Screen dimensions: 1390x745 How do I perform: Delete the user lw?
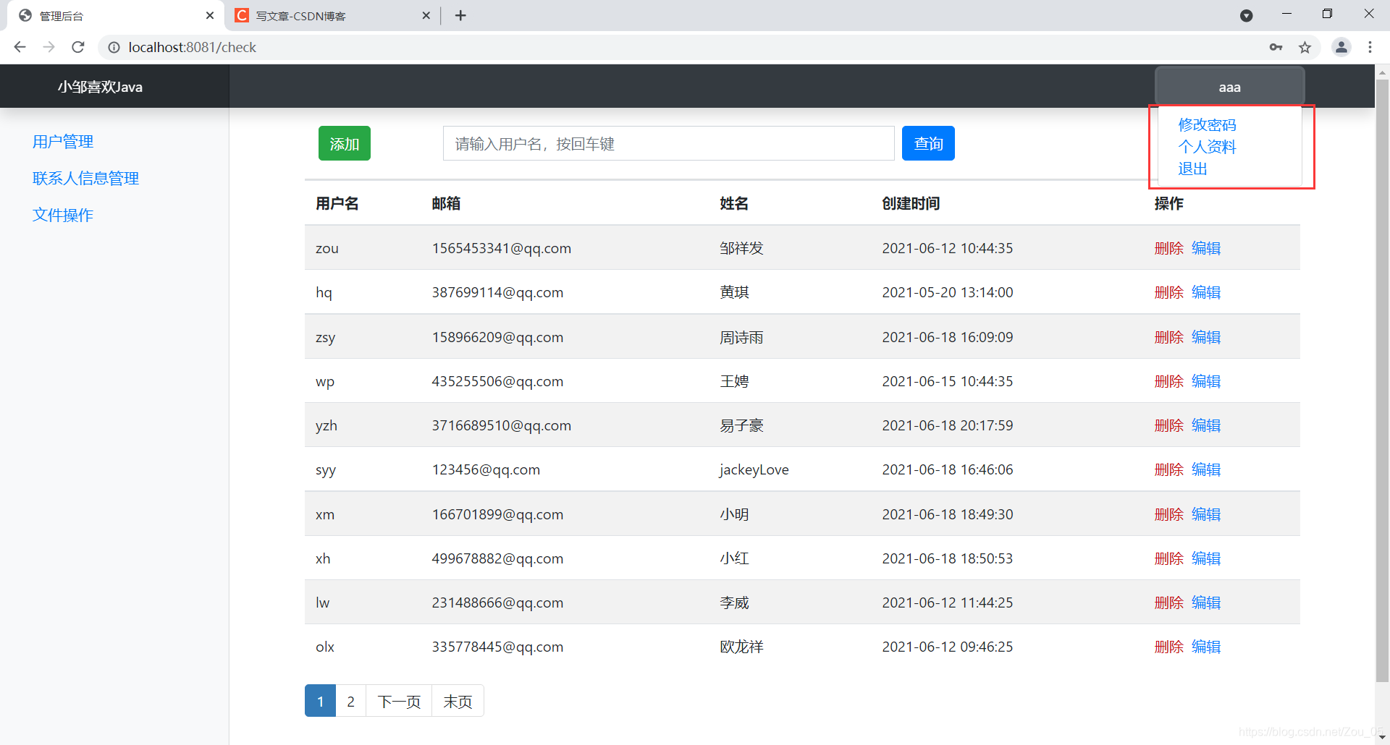1168,603
